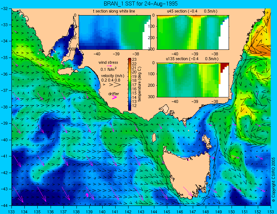
Task: Click the latitude axis label "-41" on the map's left axis
Action: point(5,156)
